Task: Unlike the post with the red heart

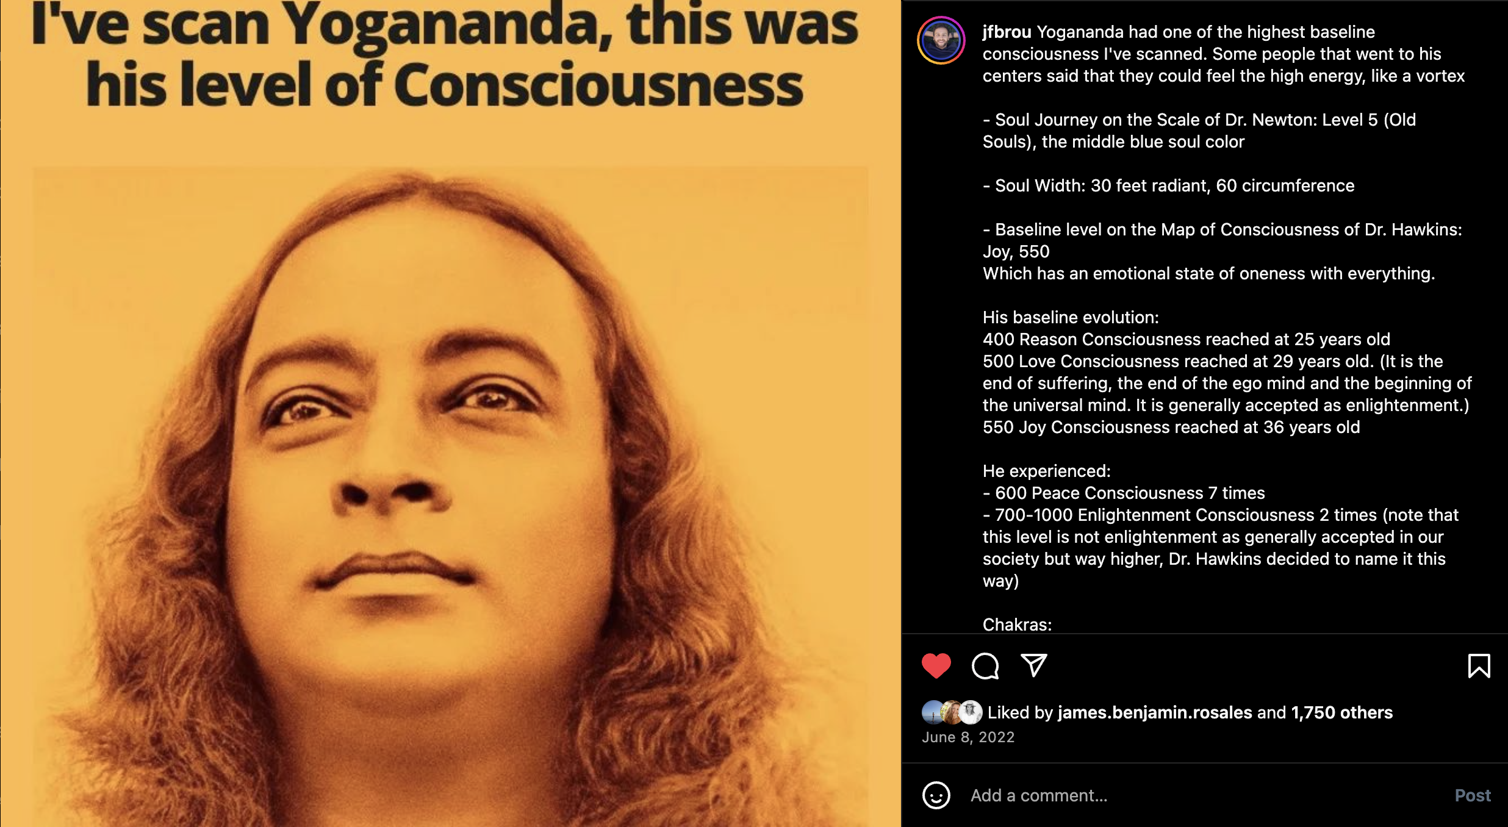Action: click(x=936, y=665)
